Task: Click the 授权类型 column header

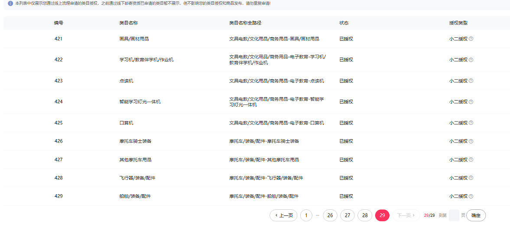Action: pyautogui.click(x=458, y=23)
